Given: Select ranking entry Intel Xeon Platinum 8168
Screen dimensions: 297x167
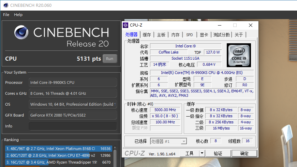Looking at the screenshot, I should [59, 149].
